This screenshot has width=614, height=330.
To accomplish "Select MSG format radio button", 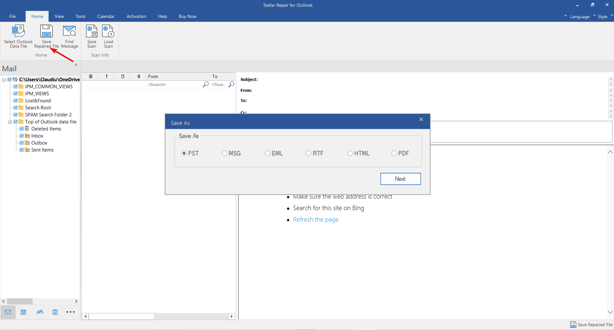I will (x=225, y=153).
